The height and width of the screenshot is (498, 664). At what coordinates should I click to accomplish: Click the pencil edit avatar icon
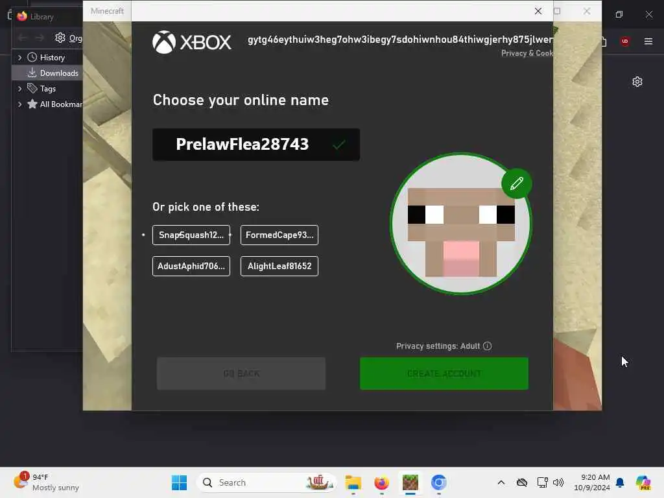pyautogui.click(x=516, y=184)
